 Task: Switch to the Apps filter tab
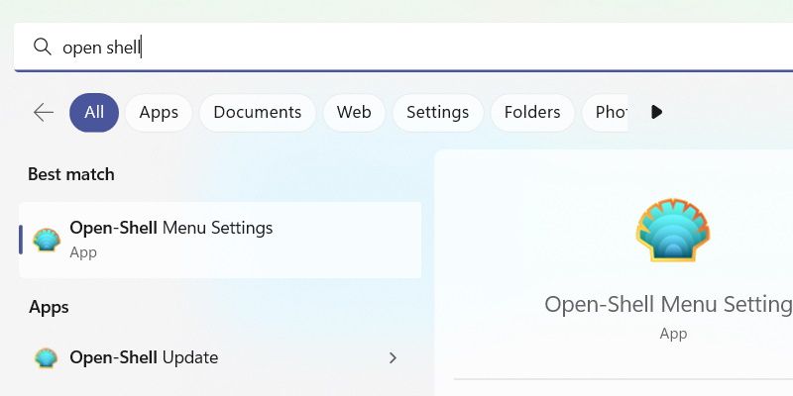[159, 112]
